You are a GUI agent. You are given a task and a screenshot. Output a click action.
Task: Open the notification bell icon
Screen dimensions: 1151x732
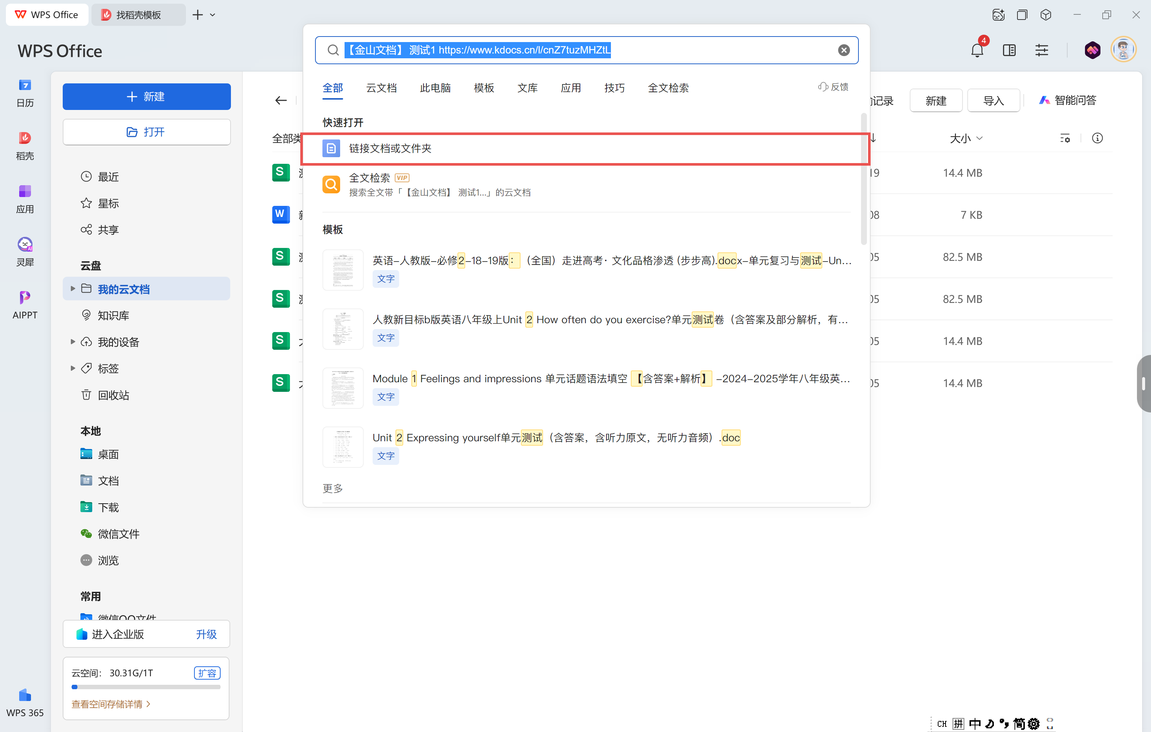coord(977,50)
